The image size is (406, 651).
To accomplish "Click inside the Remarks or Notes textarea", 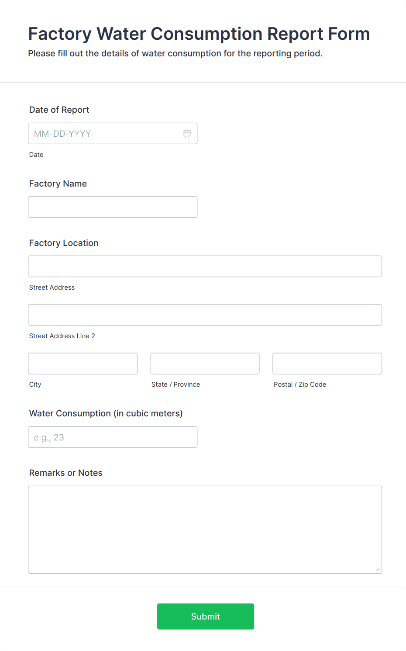I will pyautogui.click(x=205, y=530).
